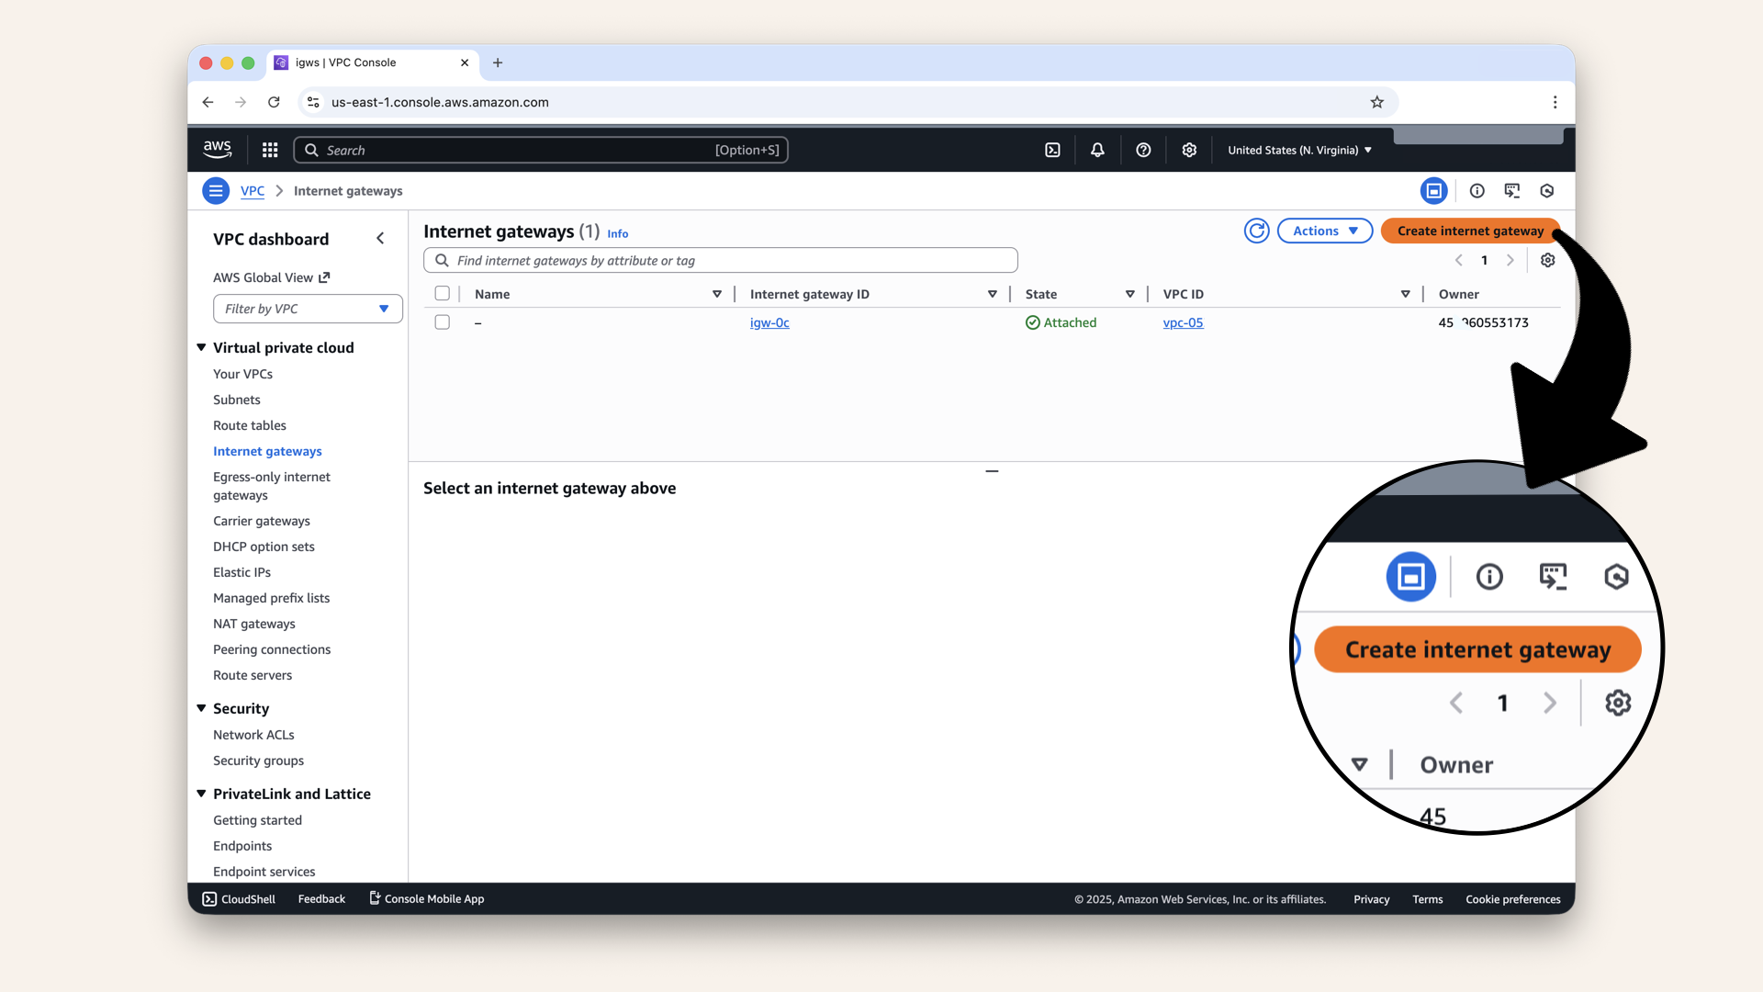The height and width of the screenshot is (992, 1763).
Task: Open the notifications bell
Action: (1097, 150)
